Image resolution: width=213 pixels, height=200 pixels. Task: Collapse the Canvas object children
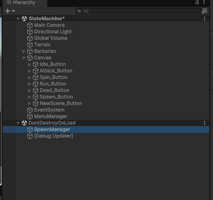coord(24,58)
